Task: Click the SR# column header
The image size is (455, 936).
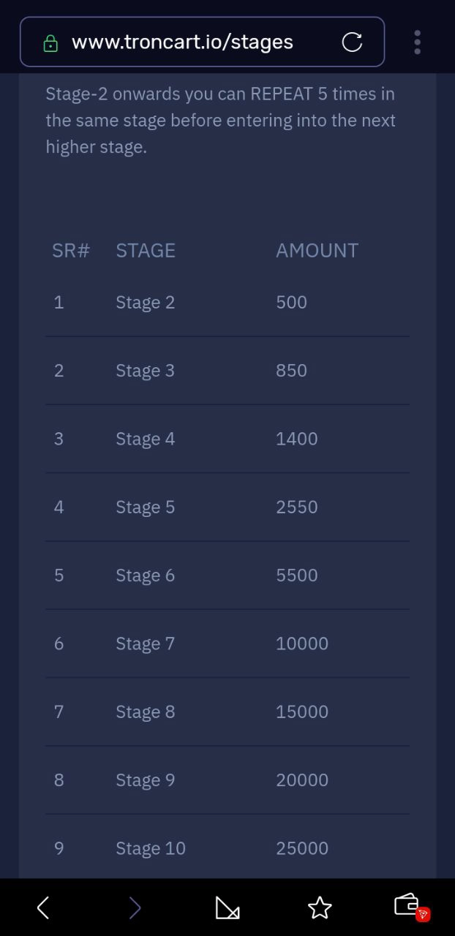Action: 71,251
